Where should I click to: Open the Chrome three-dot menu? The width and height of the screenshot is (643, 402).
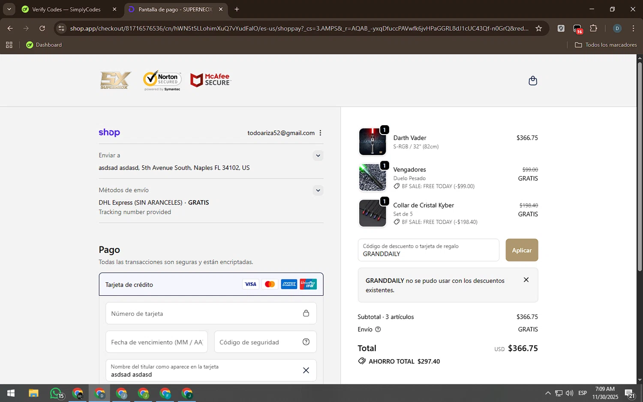[x=633, y=28]
